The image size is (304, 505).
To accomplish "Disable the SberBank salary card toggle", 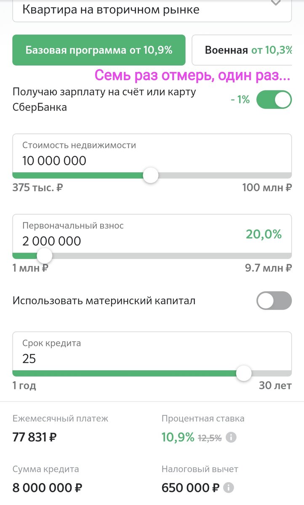I will pyautogui.click(x=274, y=100).
